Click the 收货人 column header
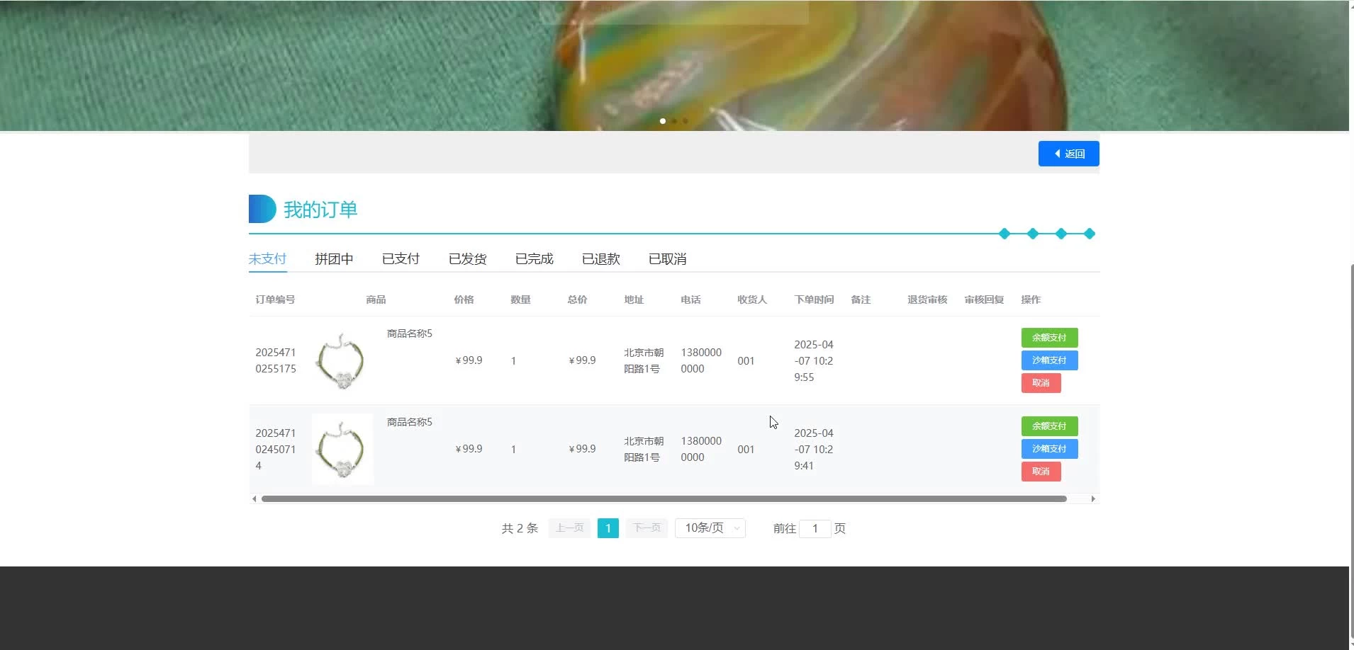This screenshot has height=650, width=1354. [752, 300]
